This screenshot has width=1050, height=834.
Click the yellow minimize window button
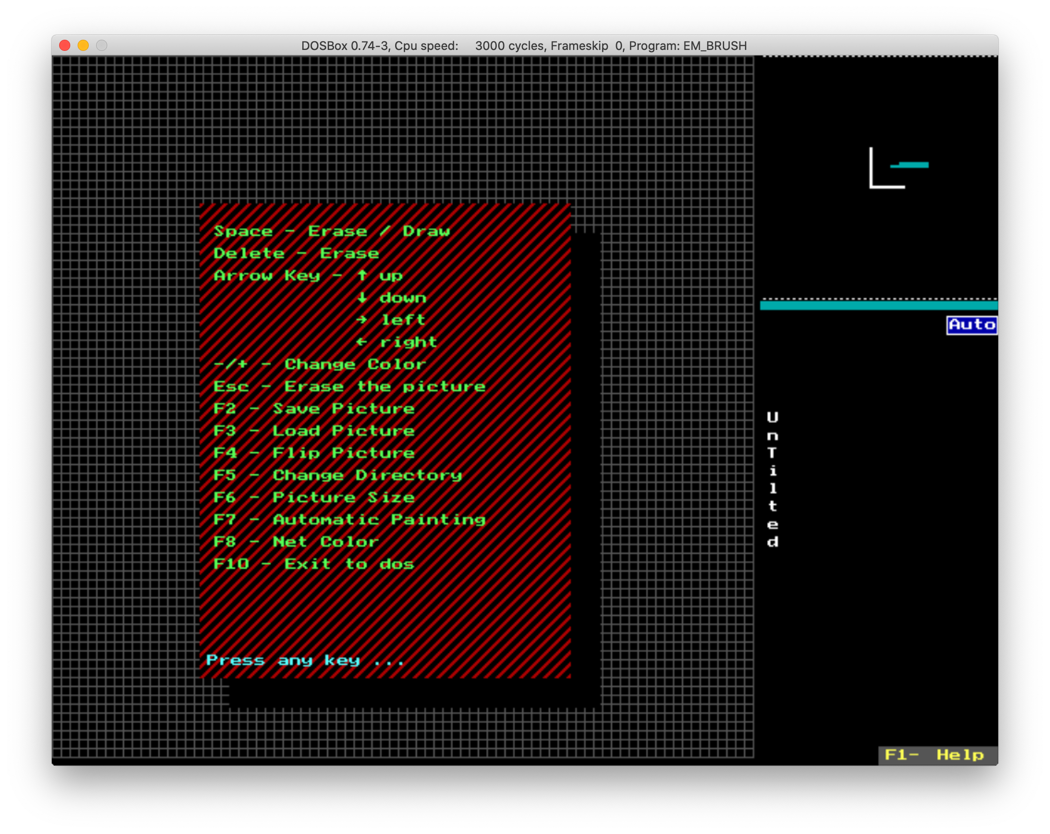(83, 45)
